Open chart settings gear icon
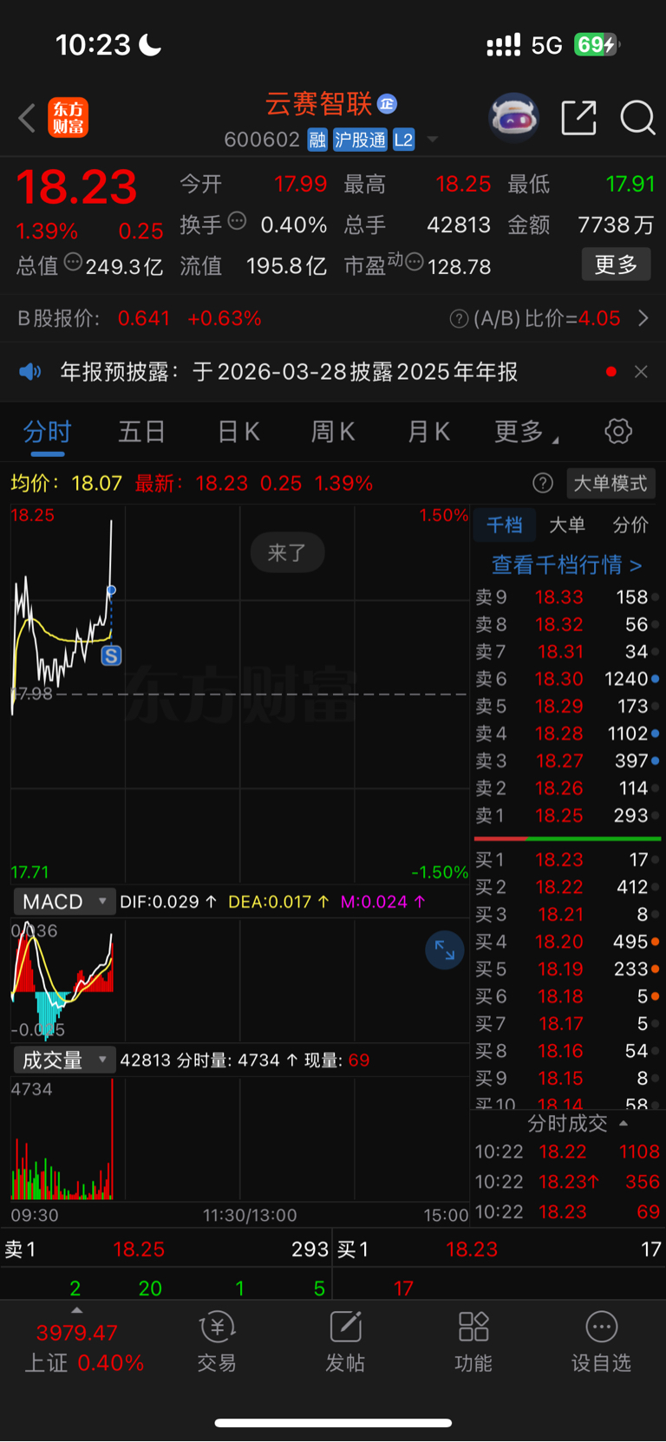This screenshot has height=1442, width=666. click(x=618, y=431)
